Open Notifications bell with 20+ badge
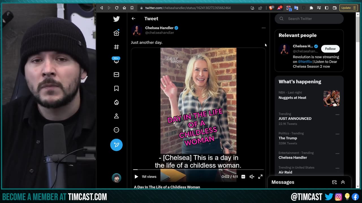This screenshot has height=203, width=362. click(116, 60)
